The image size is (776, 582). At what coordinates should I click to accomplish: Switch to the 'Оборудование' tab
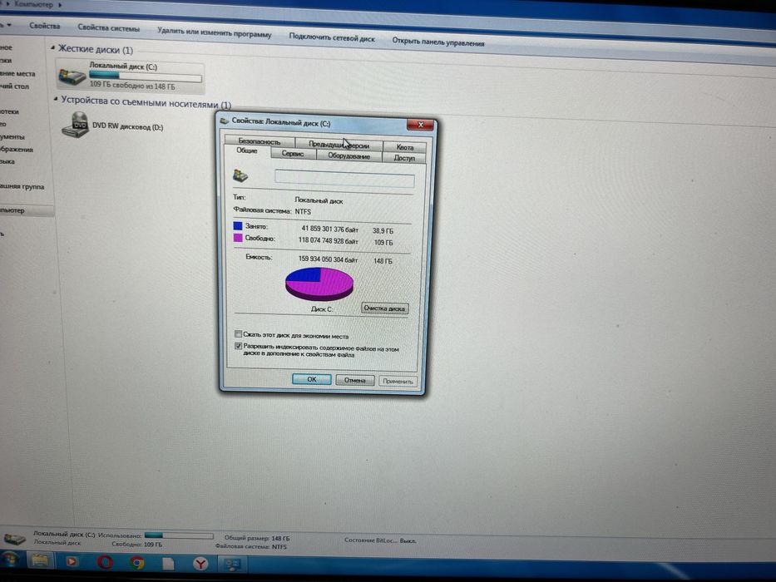coord(348,156)
